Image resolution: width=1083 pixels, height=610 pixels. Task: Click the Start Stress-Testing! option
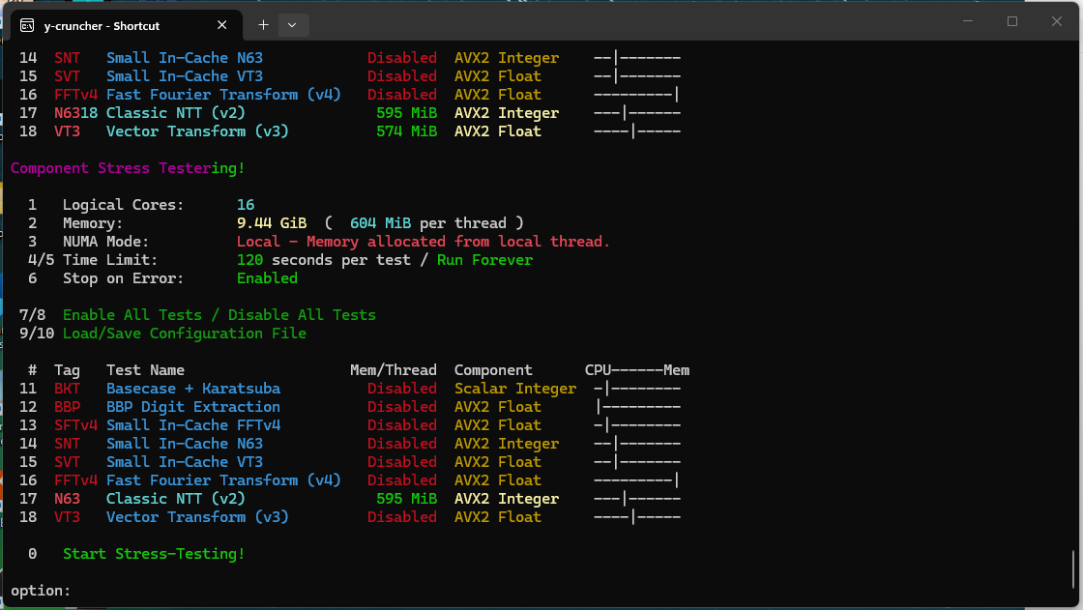click(x=154, y=554)
